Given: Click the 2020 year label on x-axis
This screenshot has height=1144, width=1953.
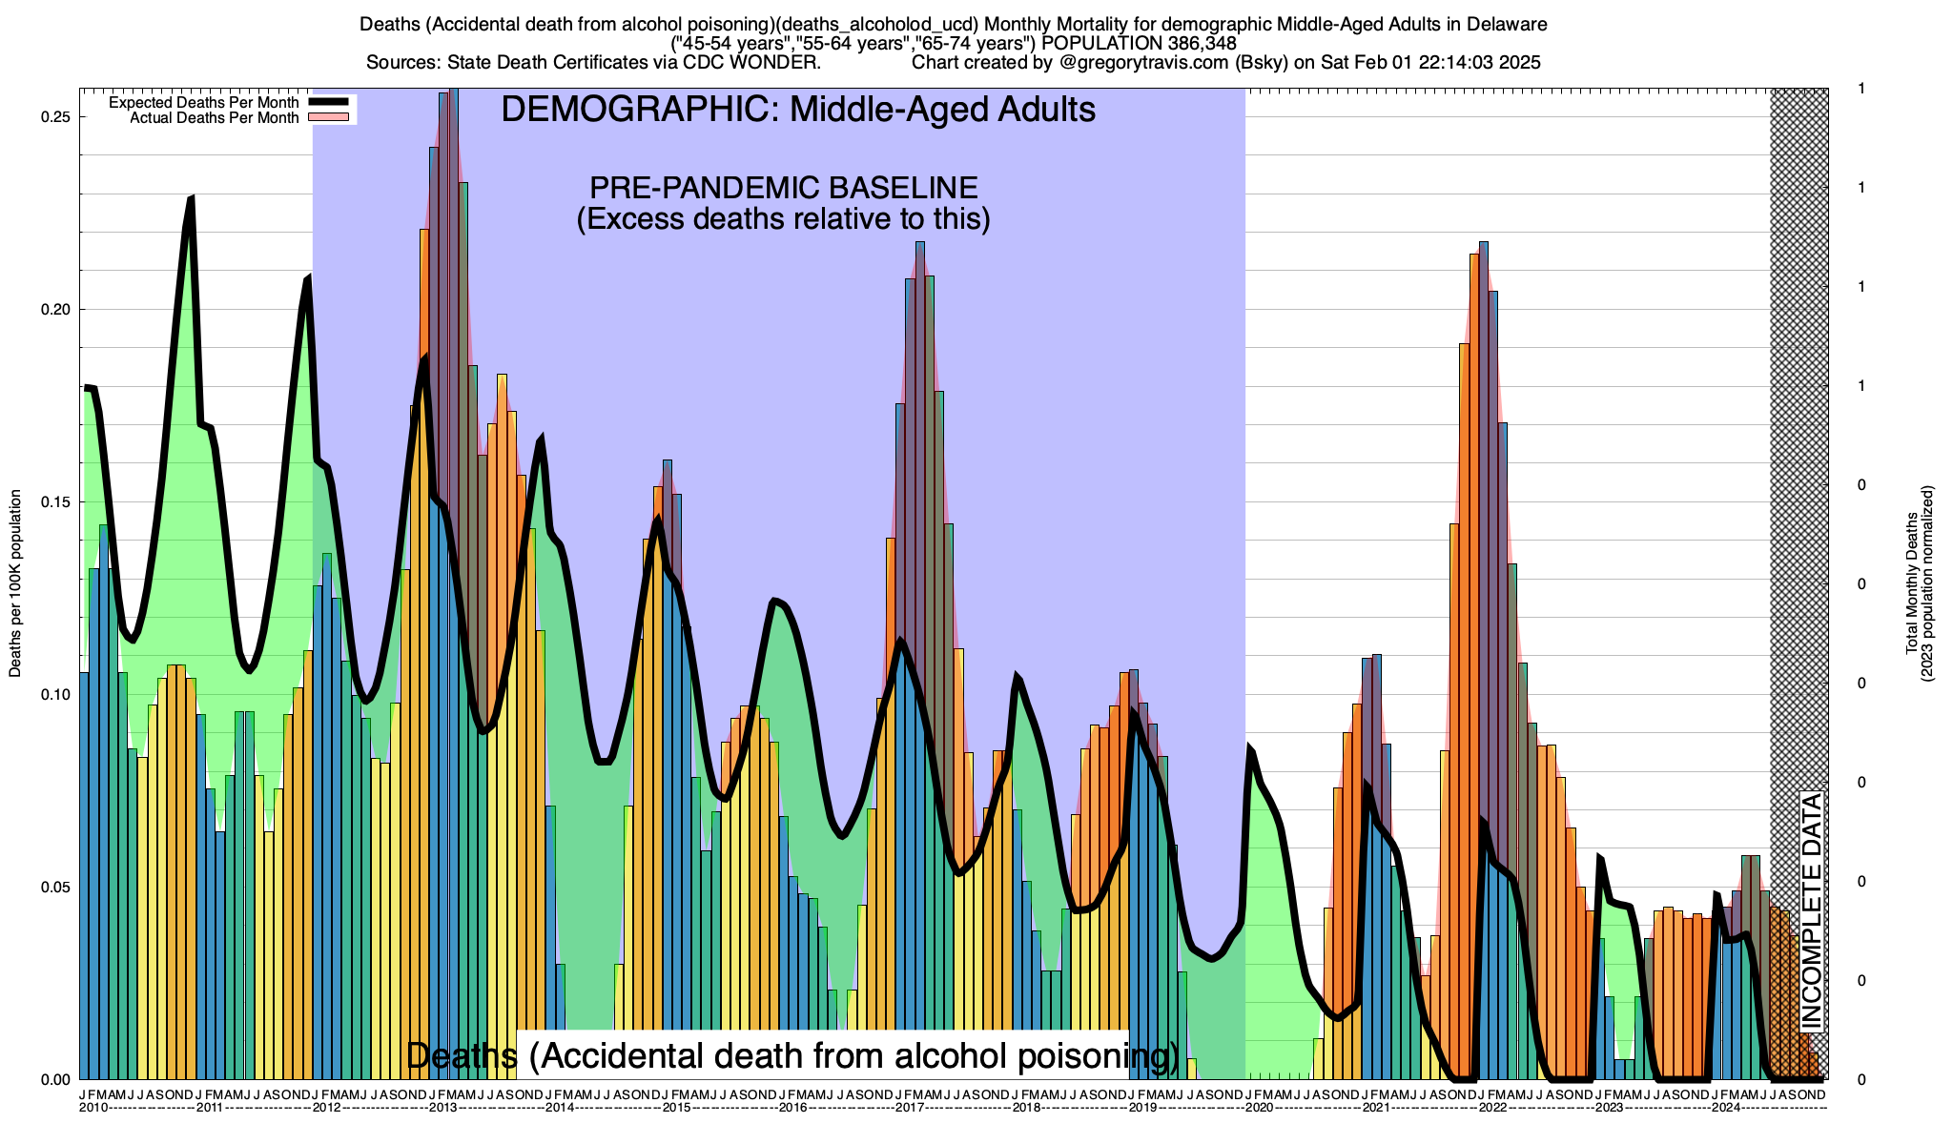Looking at the screenshot, I should [1259, 1108].
